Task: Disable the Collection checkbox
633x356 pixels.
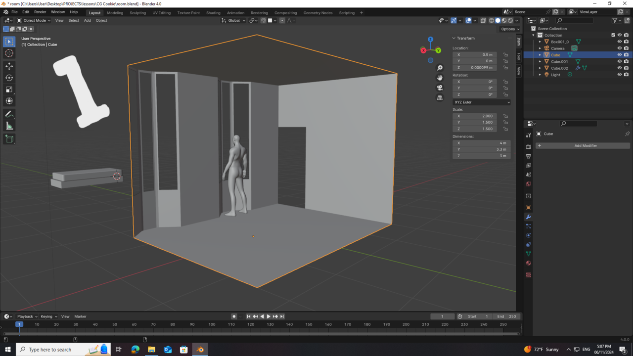Action: (613, 35)
